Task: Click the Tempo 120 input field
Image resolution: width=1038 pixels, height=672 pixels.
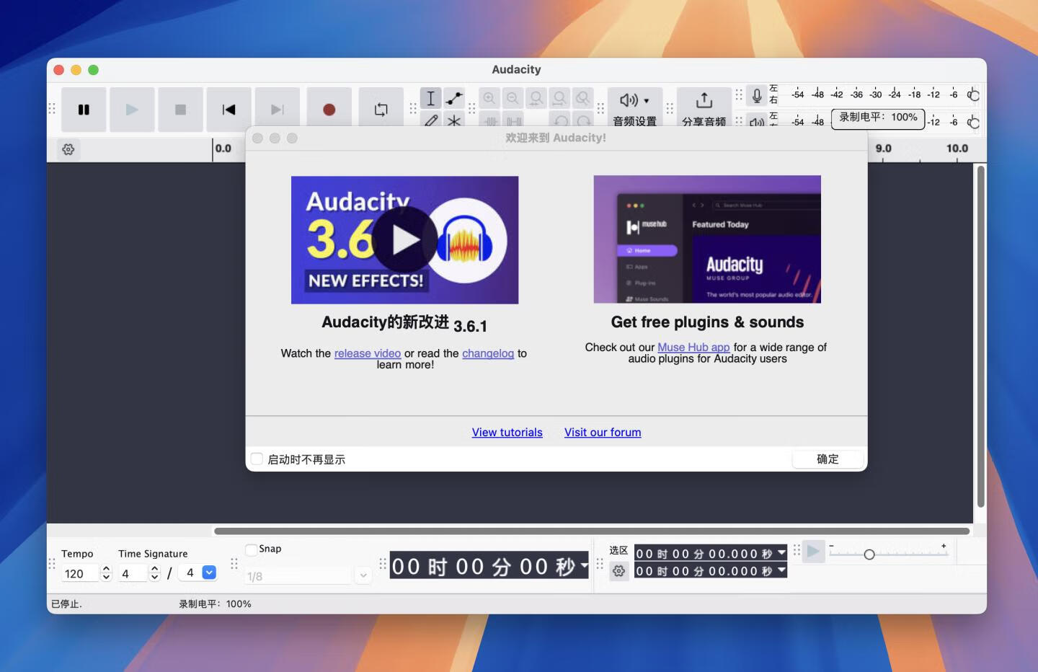Action: click(x=80, y=574)
